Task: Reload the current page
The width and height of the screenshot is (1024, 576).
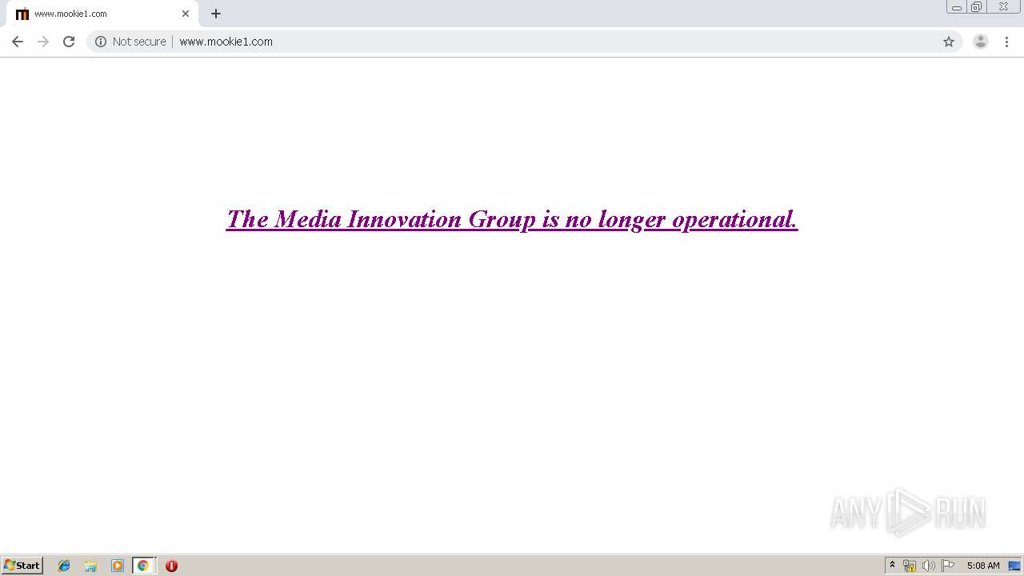Action: coord(69,42)
